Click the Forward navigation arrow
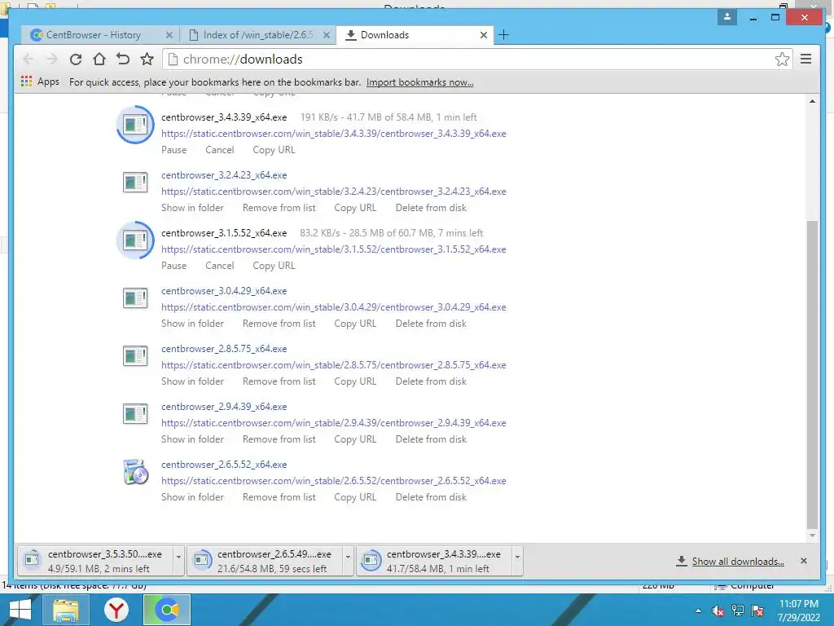Screen dimensions: 834x626 click(x=51, y=59)
